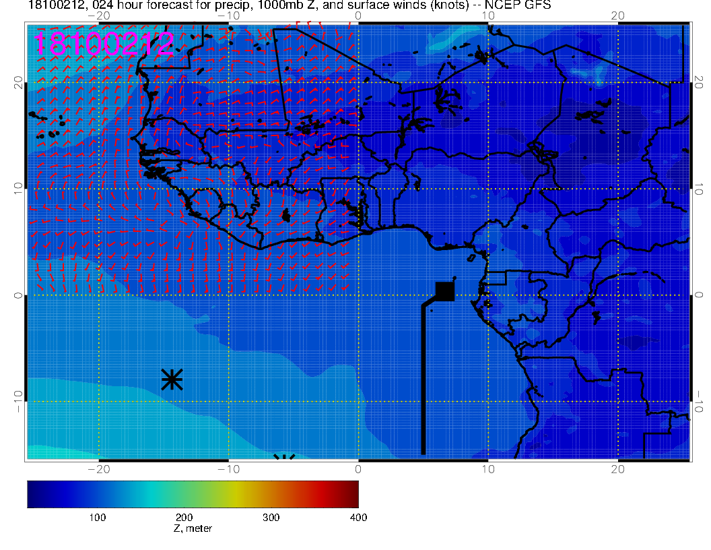Click the partial black marker at the map's bottom edge
This screenshot has height=550, width=711.
coord(285,457)
